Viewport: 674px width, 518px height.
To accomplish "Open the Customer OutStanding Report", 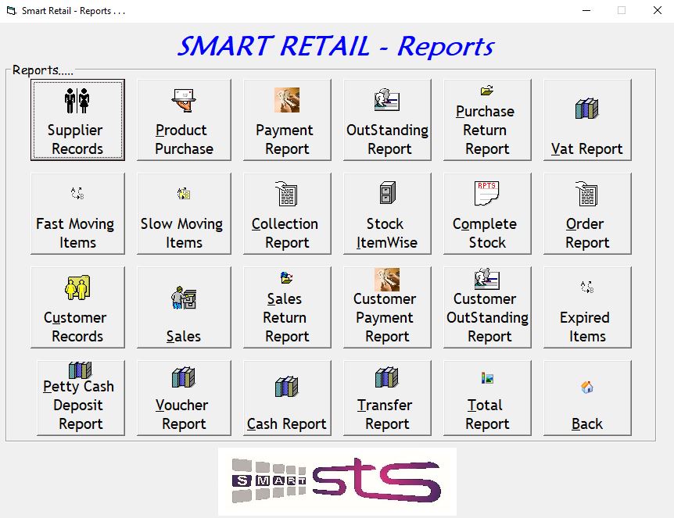I will coord(487,307).
